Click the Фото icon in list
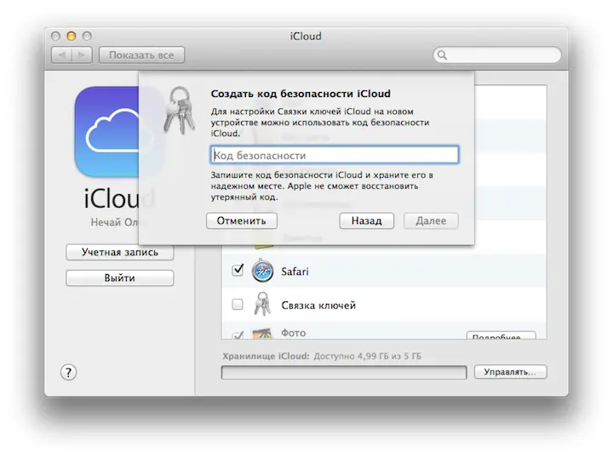This screenshot has width=613, height=458. point(262,334)
